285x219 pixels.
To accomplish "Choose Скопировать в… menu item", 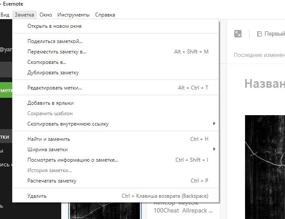I will click(x=116, y=62).
